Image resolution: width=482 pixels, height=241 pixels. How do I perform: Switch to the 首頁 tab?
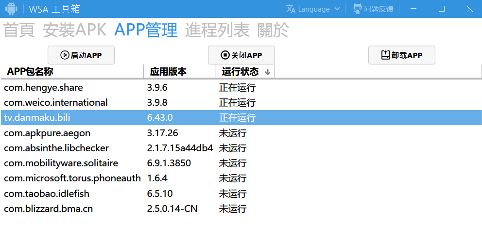point(19,30)
